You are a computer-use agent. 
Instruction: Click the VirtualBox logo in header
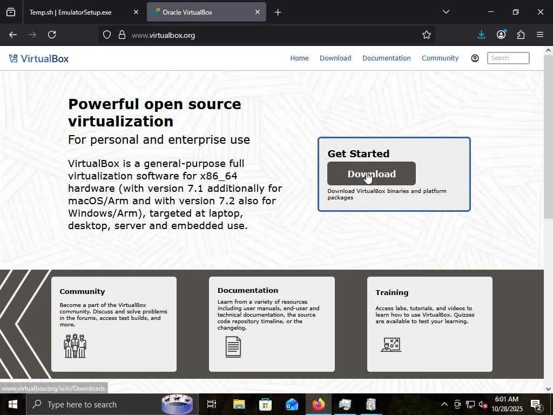click(x=39, y=58)
